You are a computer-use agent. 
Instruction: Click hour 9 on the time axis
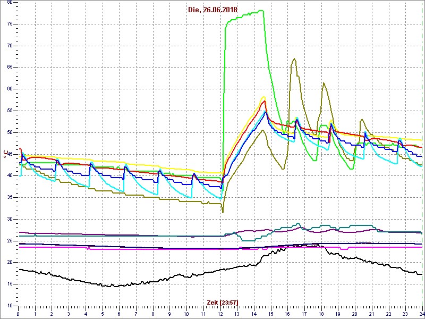click(169, 314)
